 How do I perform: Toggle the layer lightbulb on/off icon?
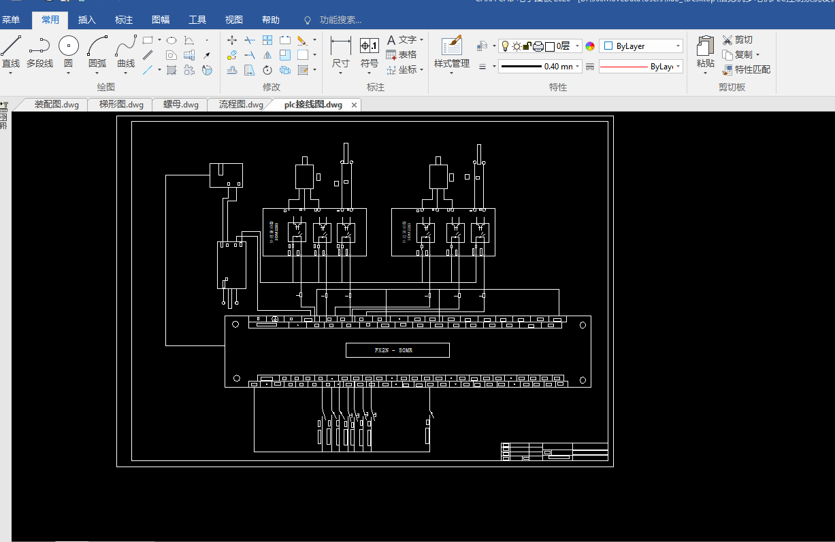click(x=505, y=46)
